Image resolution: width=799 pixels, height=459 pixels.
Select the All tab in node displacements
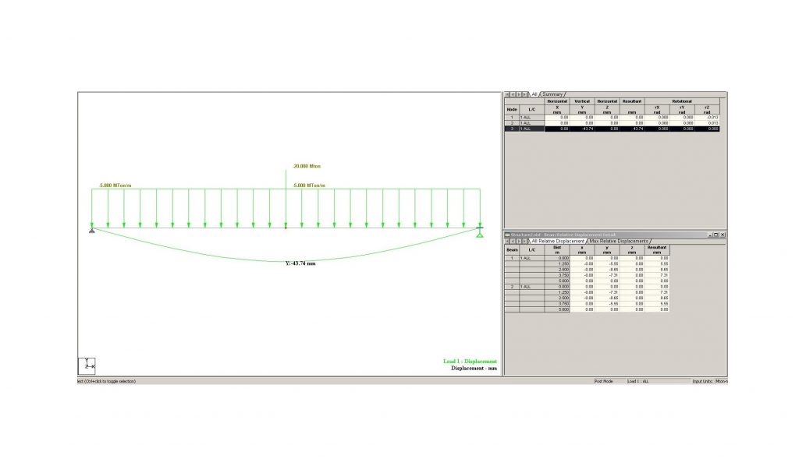point(534,94)
